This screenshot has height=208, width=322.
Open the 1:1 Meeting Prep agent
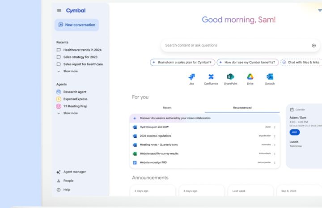point(72,106)
